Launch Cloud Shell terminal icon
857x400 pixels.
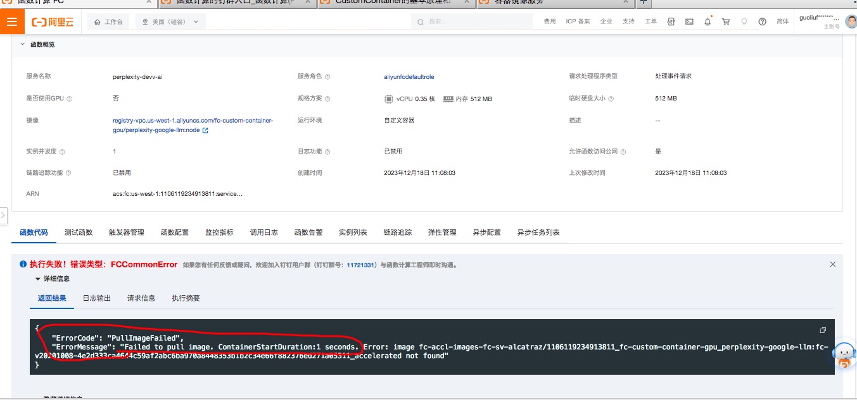coord(689,21)
